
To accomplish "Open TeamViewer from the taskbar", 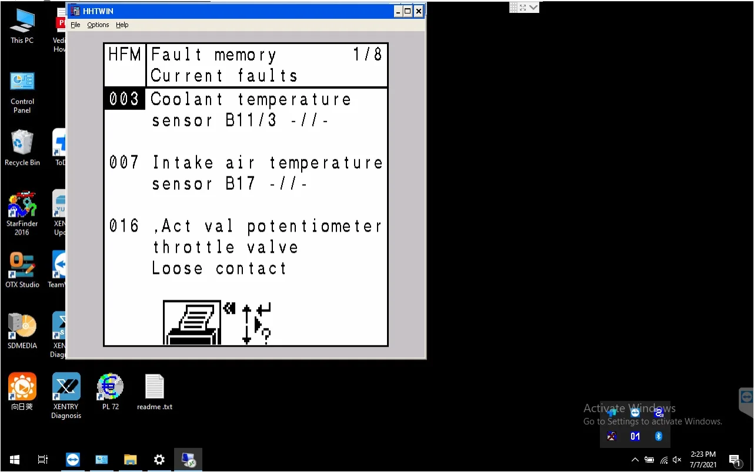I will 73,460.
